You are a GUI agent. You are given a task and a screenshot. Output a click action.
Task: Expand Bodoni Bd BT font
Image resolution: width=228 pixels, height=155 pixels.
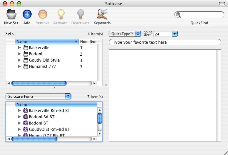coord(19,117)
